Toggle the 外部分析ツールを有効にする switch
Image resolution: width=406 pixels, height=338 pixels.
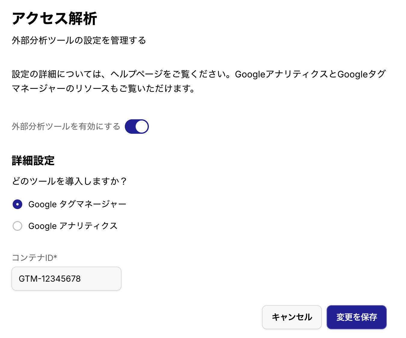tap(137, 127)
